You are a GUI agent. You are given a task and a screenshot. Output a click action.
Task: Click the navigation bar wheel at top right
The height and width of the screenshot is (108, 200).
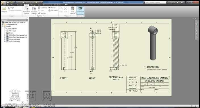196,24
